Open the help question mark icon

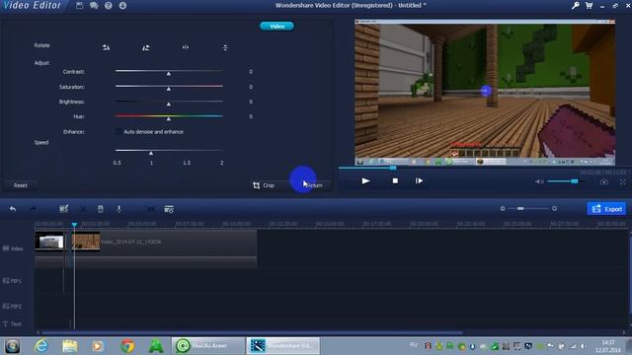pos(108,5)
